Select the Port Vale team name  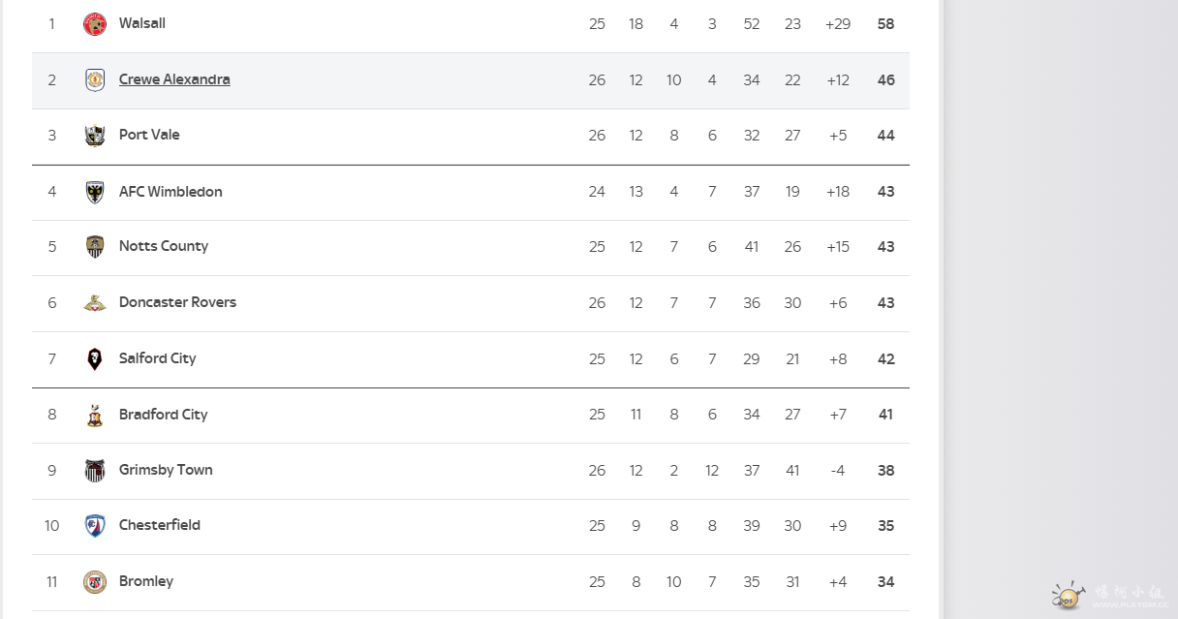[x=149, y=135]
